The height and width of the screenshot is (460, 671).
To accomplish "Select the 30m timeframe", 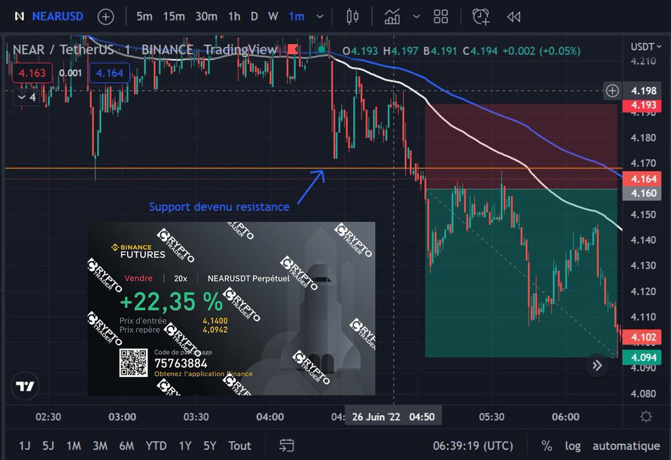I will (206, 17).
